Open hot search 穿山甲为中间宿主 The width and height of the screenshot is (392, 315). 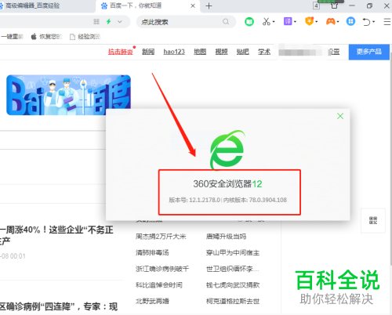tap(233, 253)
